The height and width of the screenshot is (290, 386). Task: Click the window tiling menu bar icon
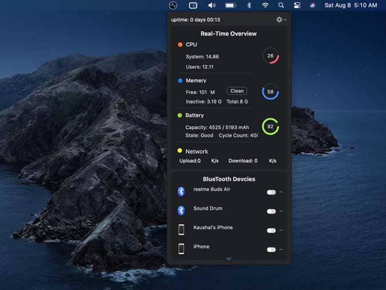click(193, 5)
